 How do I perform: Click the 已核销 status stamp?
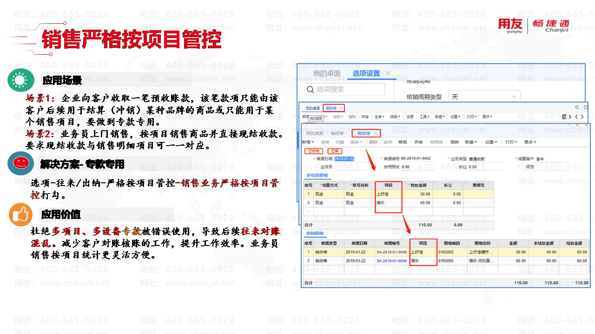click(x=314, y=151)
